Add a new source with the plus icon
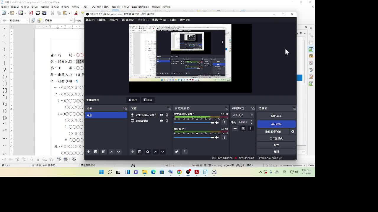 tap(133, 152)
